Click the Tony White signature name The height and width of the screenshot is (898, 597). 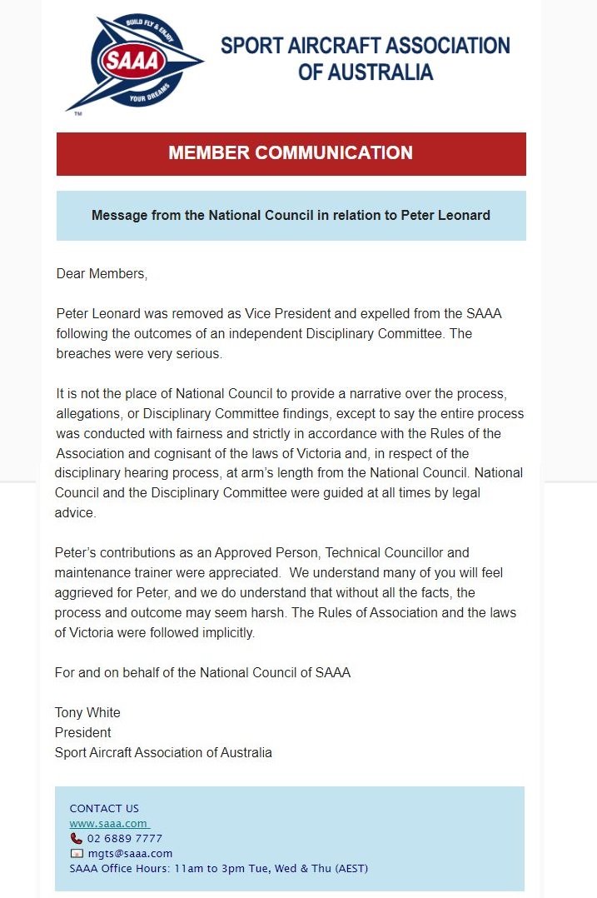87,712
